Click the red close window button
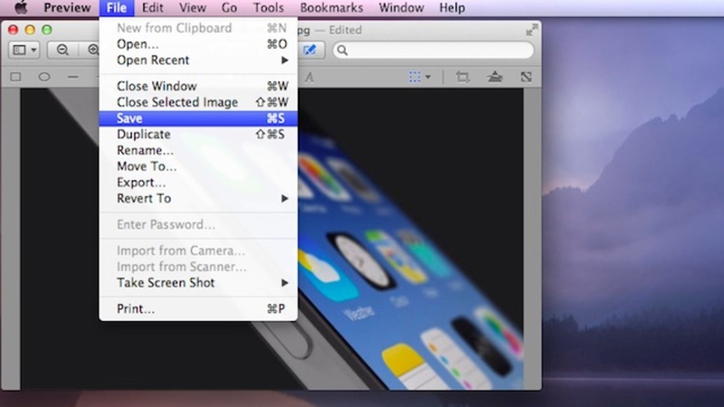 click(x=13, y=30)
